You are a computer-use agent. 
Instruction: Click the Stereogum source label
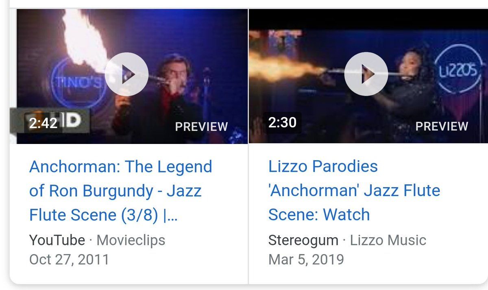coord(303,240)
